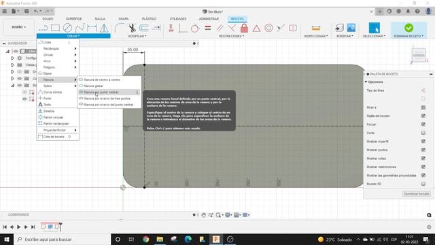
Task: Toggle Rejilla del boceto checkbox
Action: point(423,116)
